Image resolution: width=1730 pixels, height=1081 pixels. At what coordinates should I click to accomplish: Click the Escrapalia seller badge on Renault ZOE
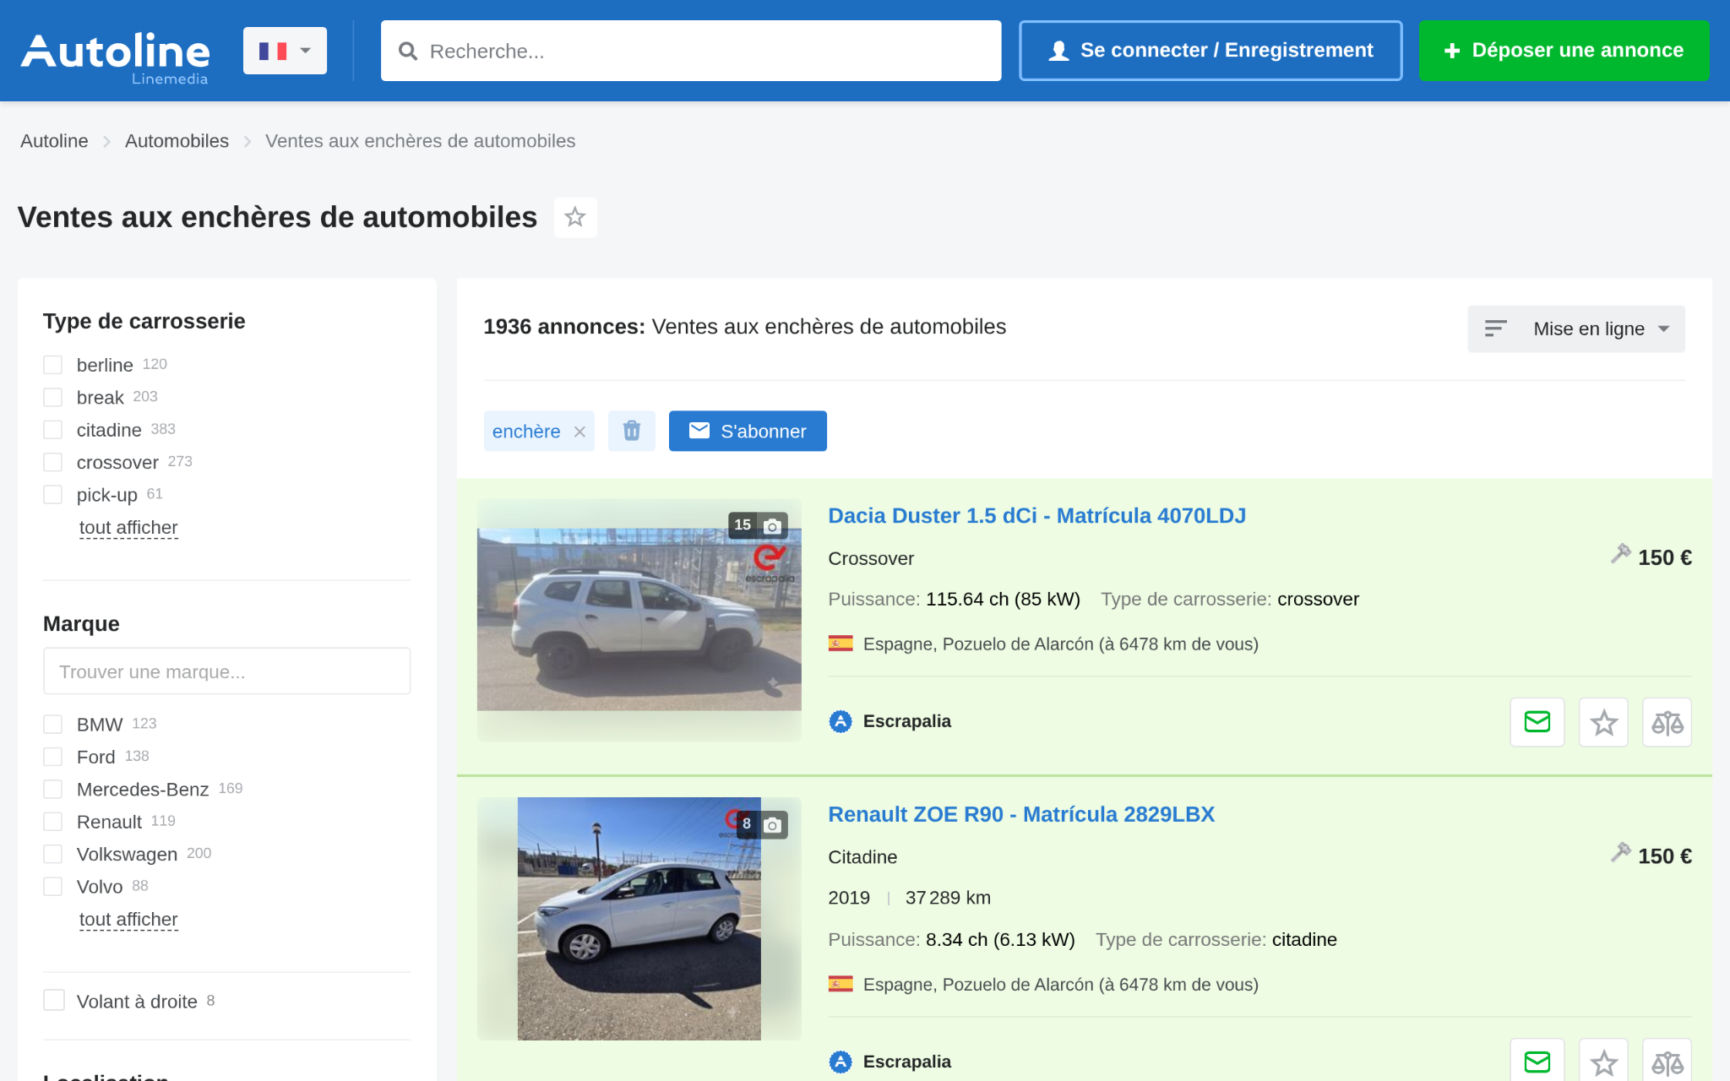[x=841, y=1062]
